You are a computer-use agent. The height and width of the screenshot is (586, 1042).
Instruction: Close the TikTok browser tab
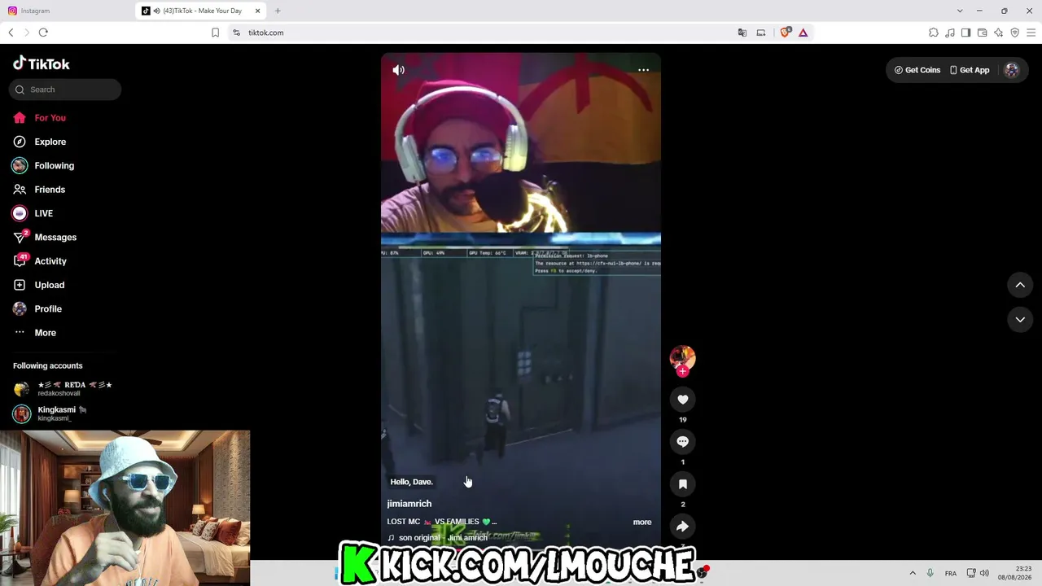click(x=258, y=11)
